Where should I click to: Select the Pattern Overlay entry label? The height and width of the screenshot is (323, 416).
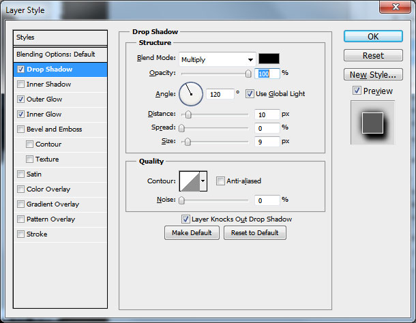[51, 219]
